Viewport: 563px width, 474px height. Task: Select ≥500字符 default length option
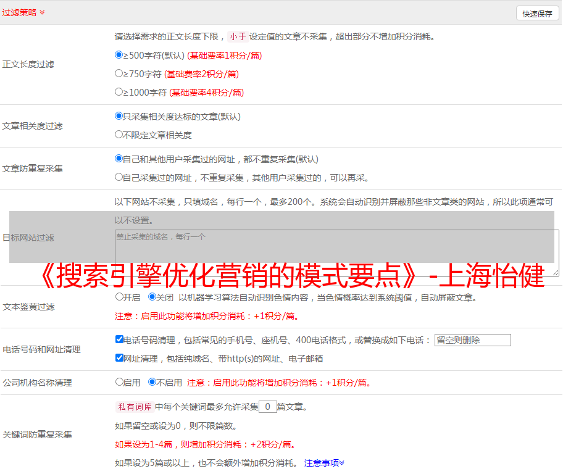click(119, 55)
